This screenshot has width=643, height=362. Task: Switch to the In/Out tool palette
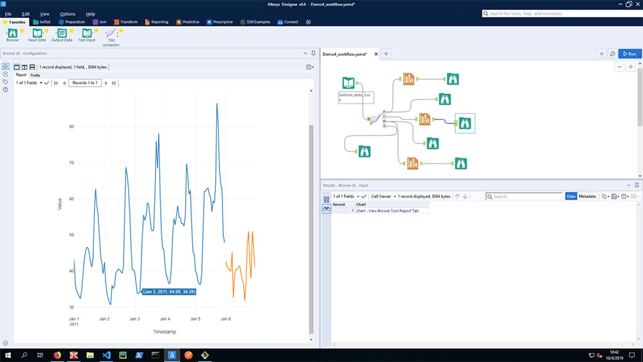point(42,22)
